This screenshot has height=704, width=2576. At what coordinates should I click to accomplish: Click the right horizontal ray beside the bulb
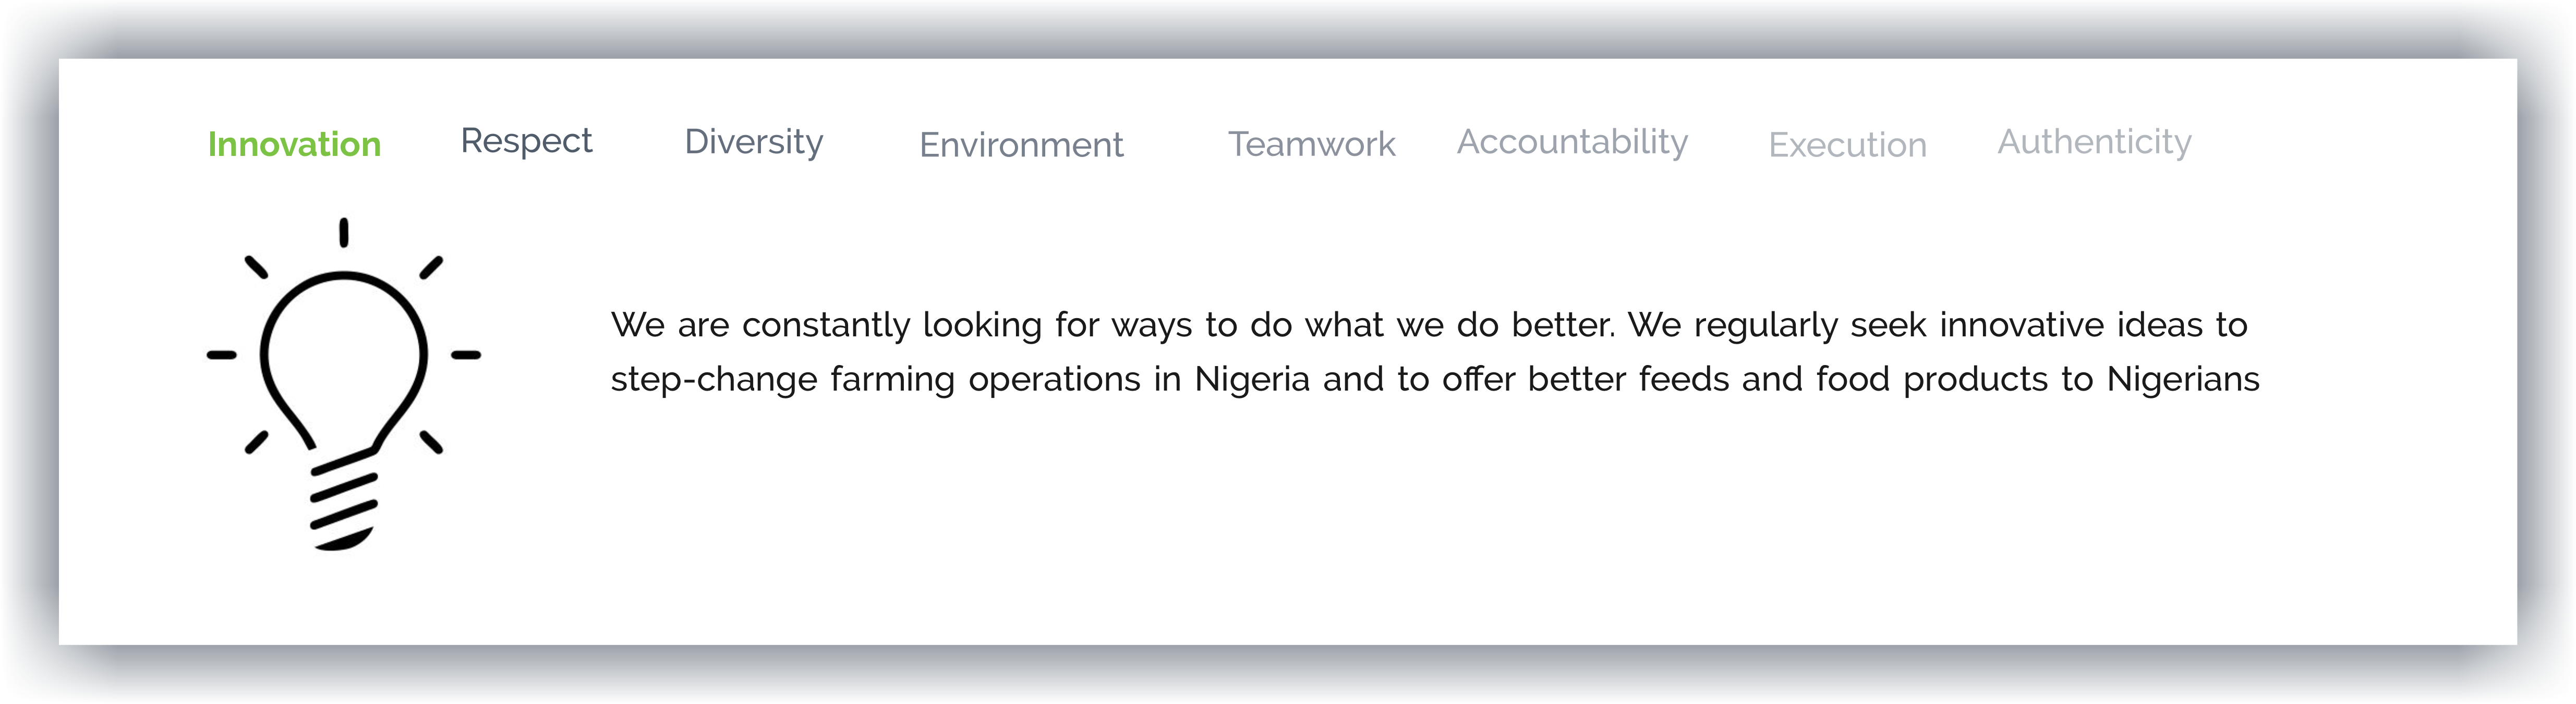466,355
